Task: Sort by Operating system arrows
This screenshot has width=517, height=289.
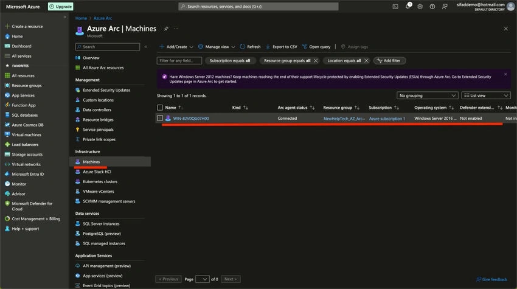Action: (451, 108)
